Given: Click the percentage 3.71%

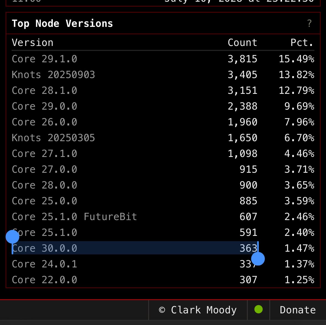Looking at the screenshot, I should tap(299, 169).
